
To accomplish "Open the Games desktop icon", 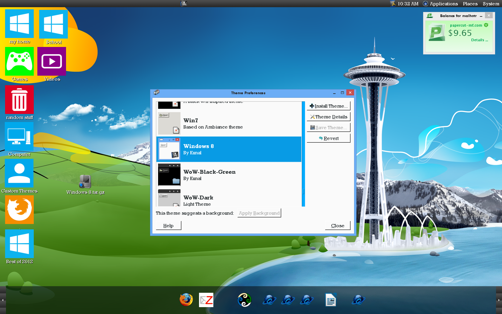I will [x=19, y=61].
